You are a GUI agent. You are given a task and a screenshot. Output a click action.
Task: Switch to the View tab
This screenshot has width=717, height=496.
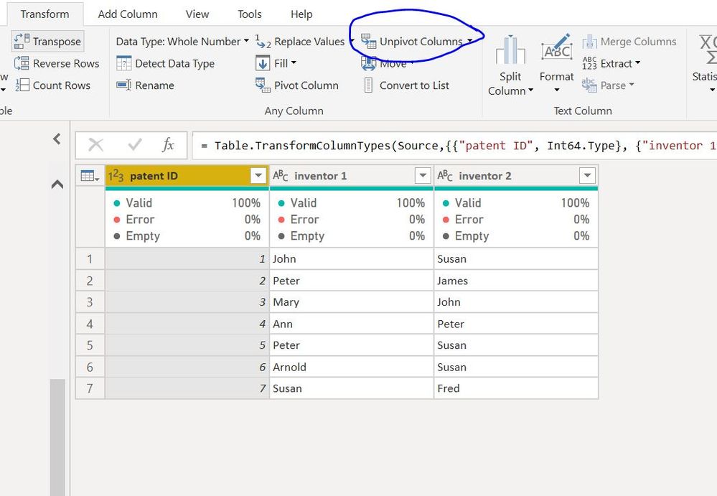coord(197,14)
